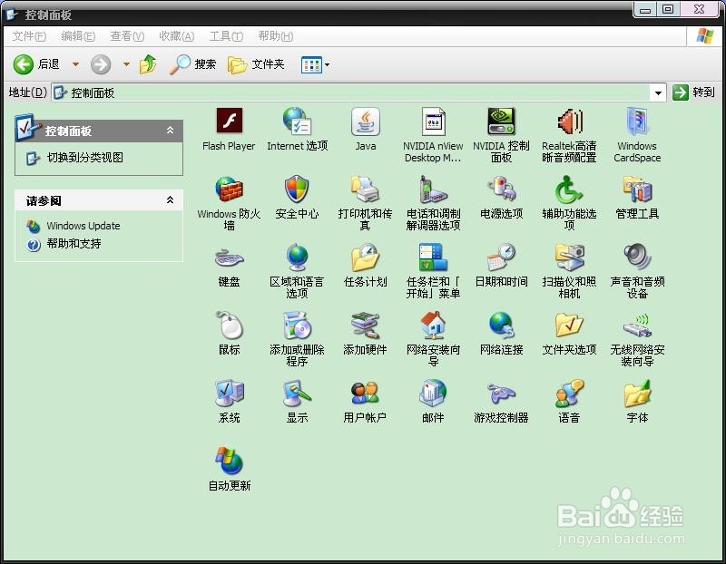726x564 pixels.
Task: Expand the address bar dropdown
Action: (x=658, y=93)
